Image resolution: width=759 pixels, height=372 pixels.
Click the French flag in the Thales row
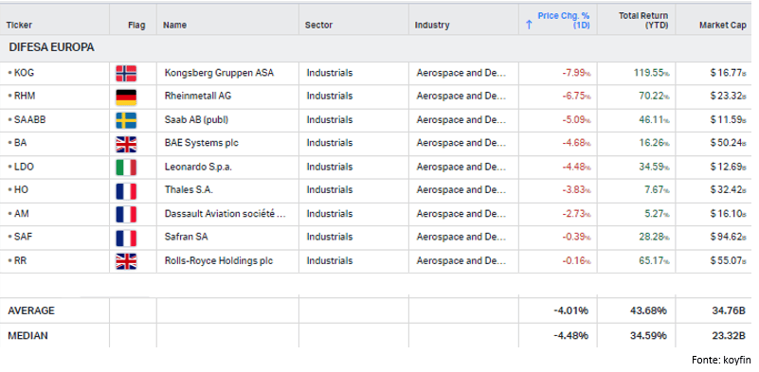(126, 190)
